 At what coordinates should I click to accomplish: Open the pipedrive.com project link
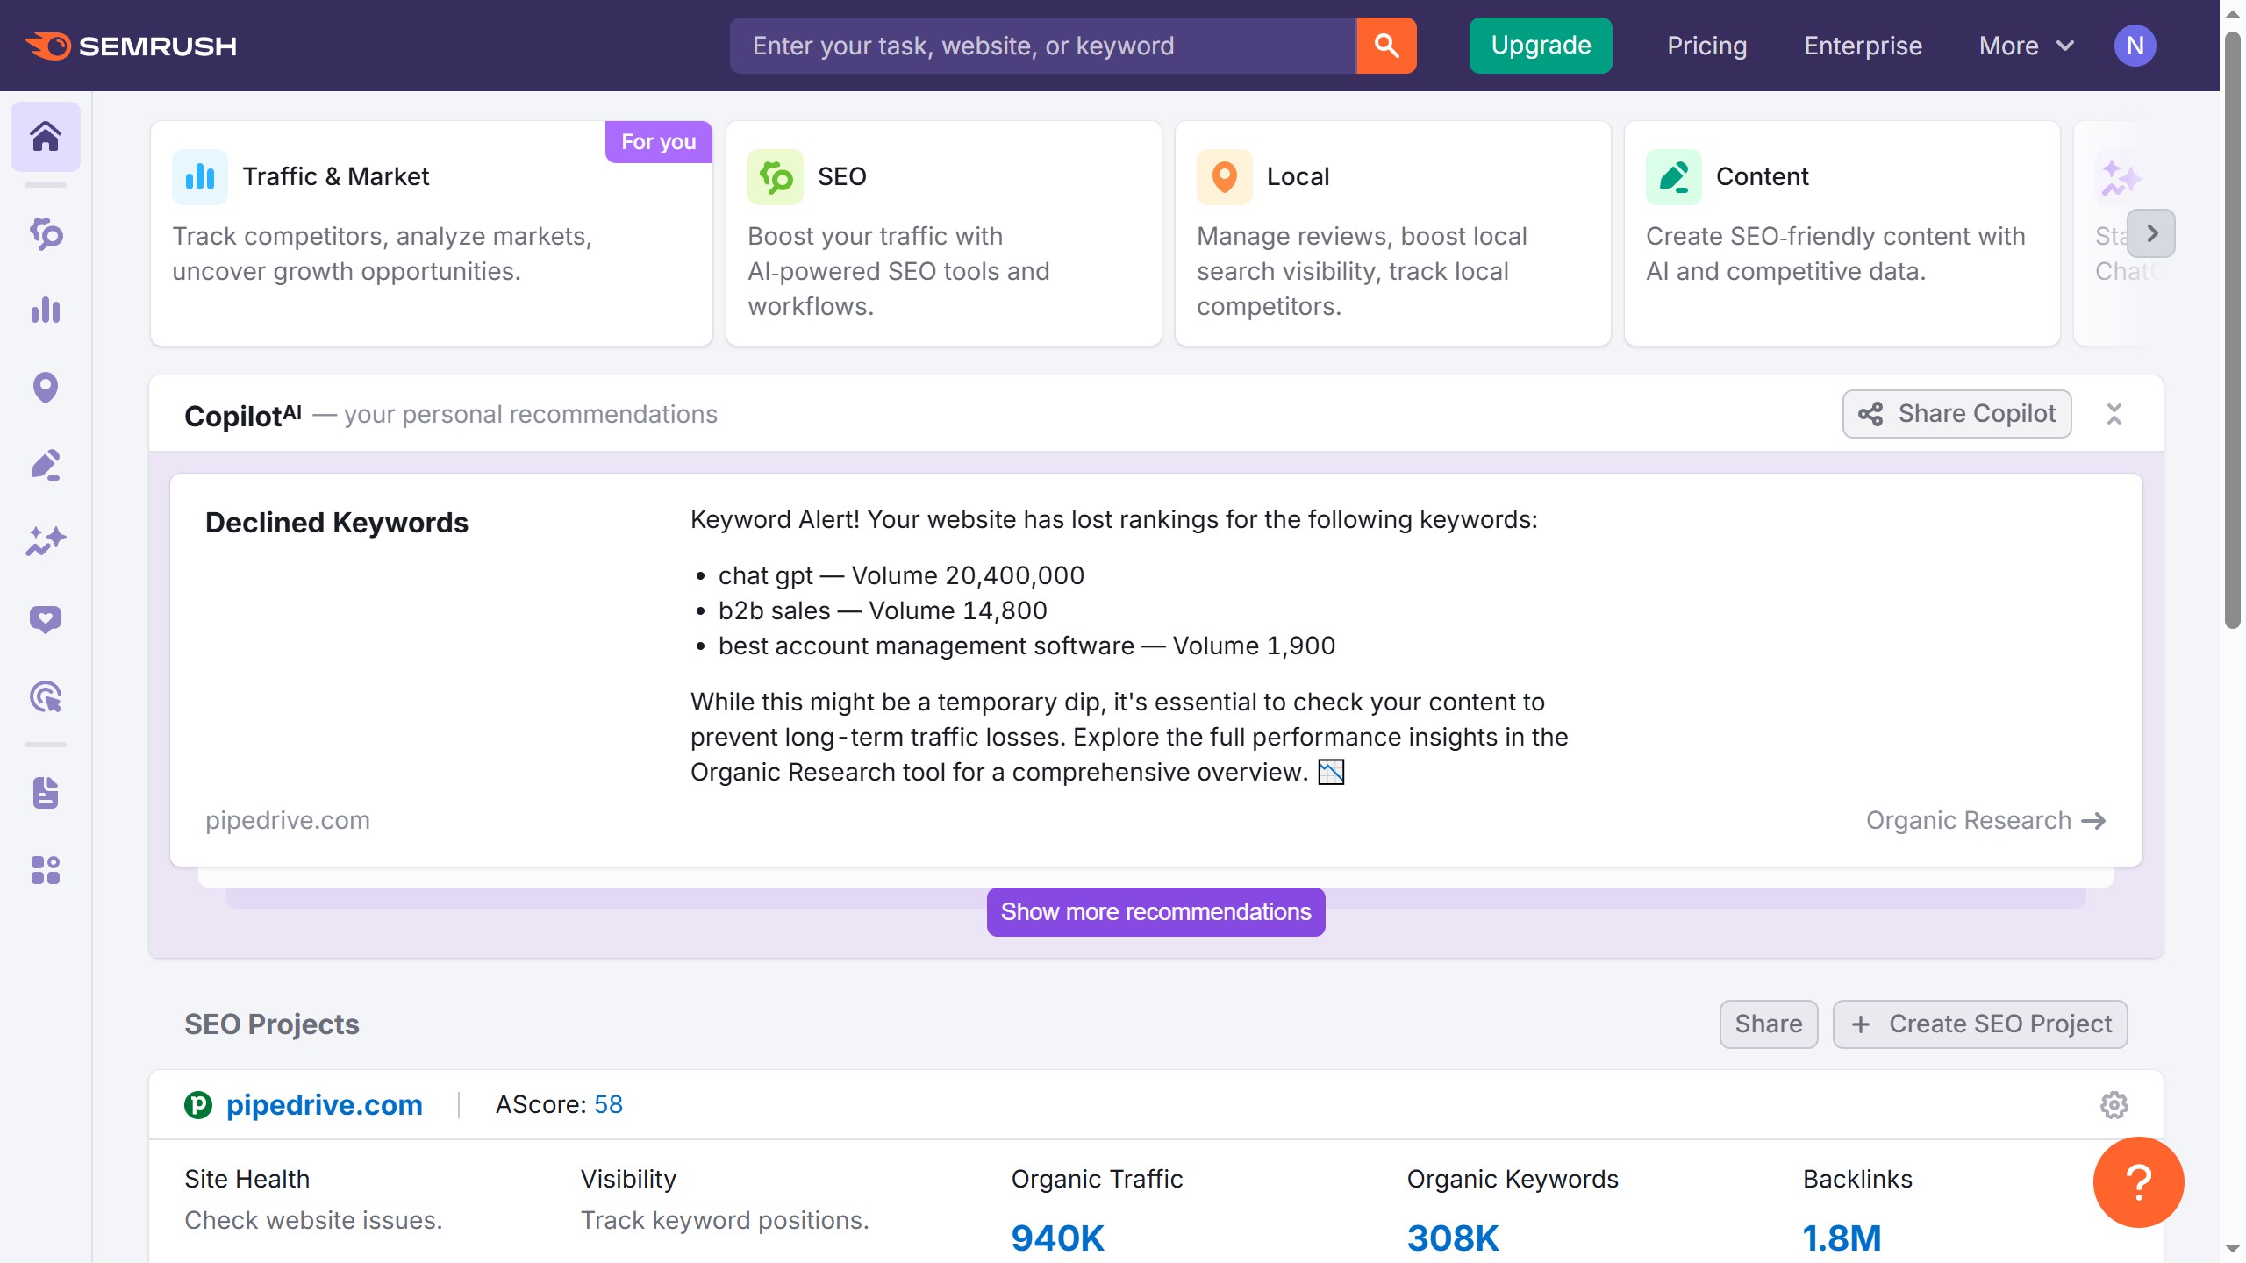point(325,1105)
